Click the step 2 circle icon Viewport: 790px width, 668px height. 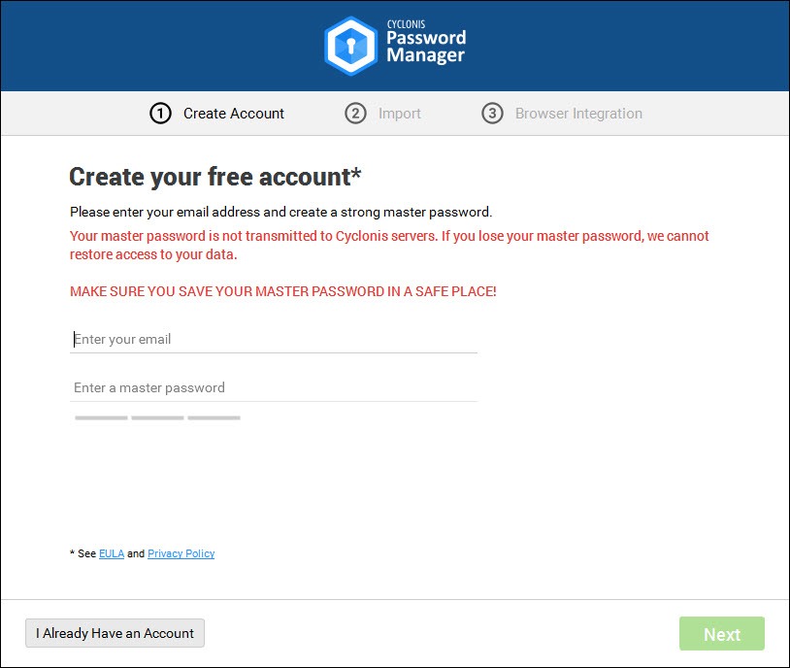pos(355,114)
